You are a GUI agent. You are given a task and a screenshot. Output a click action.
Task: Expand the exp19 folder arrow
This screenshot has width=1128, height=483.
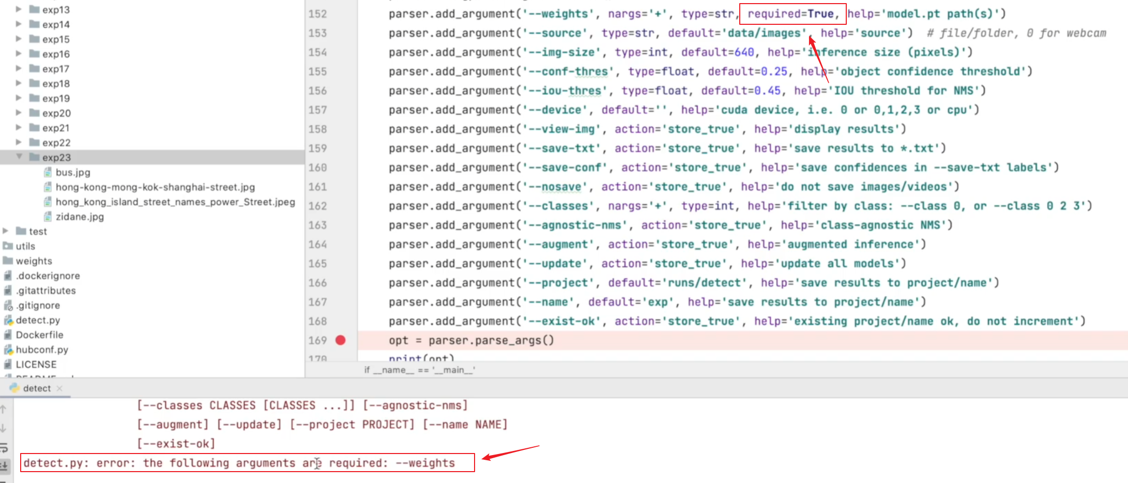point(19,98)
